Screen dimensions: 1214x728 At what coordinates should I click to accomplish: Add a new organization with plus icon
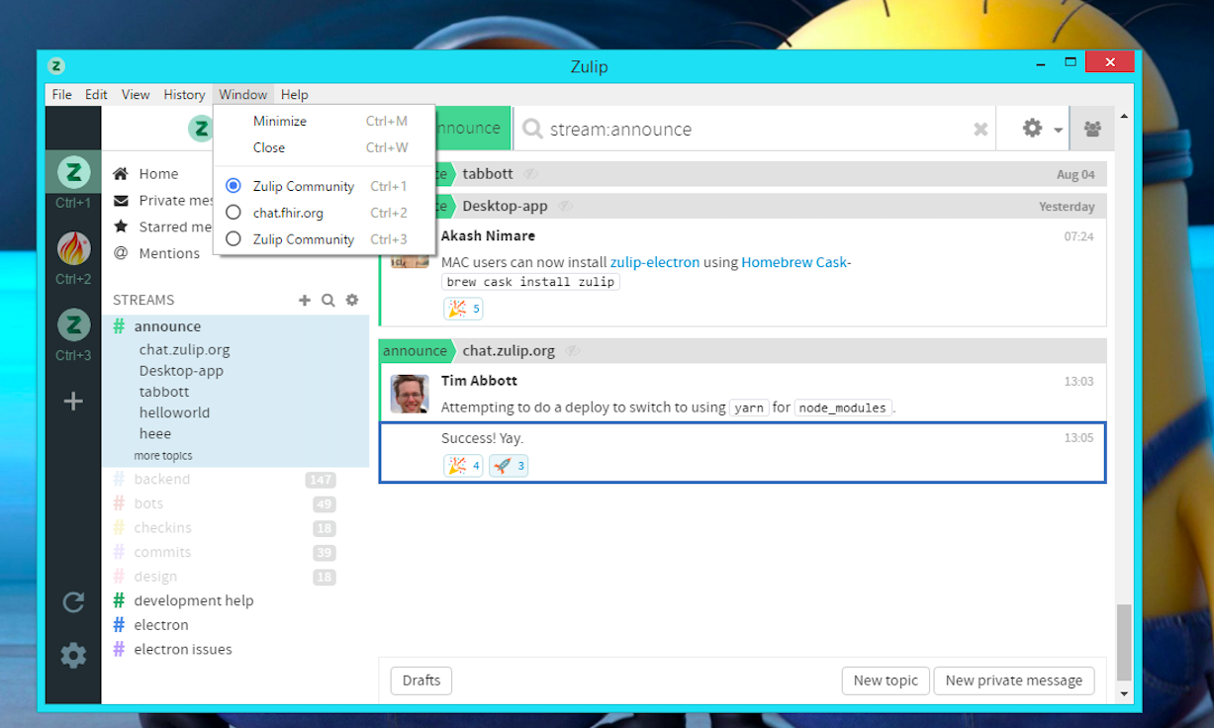[73, 401]
